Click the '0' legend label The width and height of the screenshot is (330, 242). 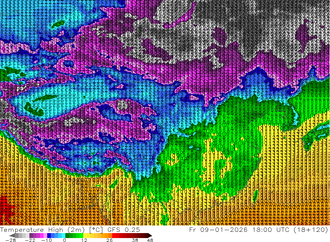point(64,240)
